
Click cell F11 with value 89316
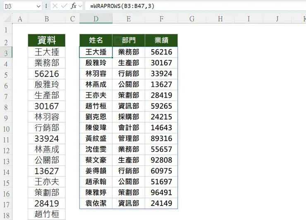point(161,139)
